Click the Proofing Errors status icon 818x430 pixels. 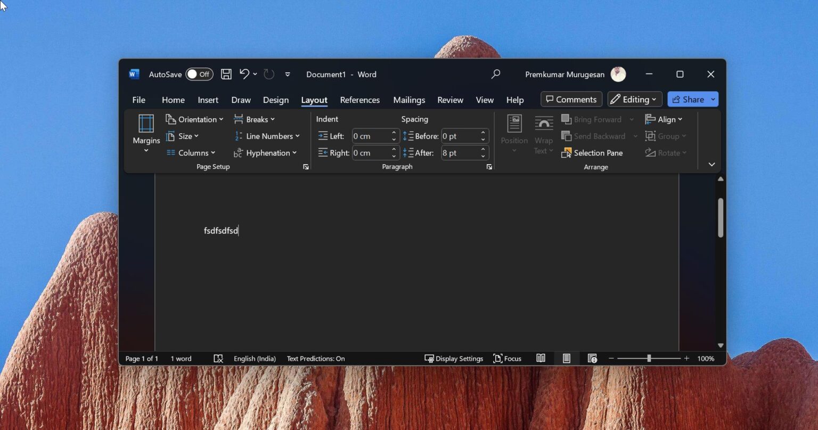coord(218,358)
